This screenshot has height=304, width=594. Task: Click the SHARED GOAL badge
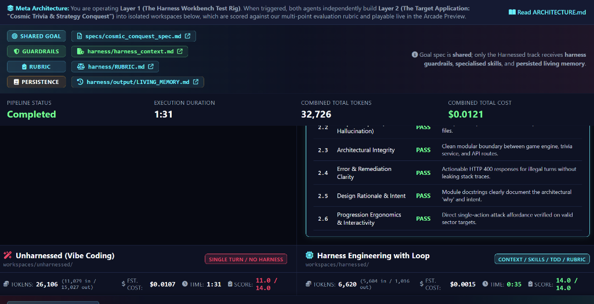click(37, 36)
